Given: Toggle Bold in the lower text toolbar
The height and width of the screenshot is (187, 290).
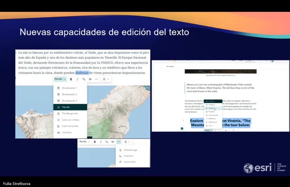Looking at the screenshot, I should (95, 142).
